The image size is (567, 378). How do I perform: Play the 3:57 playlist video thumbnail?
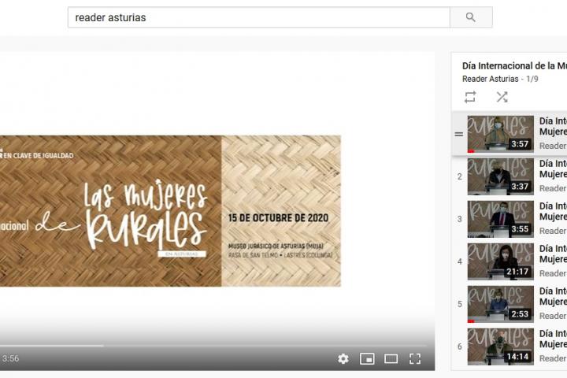(500, 134)
